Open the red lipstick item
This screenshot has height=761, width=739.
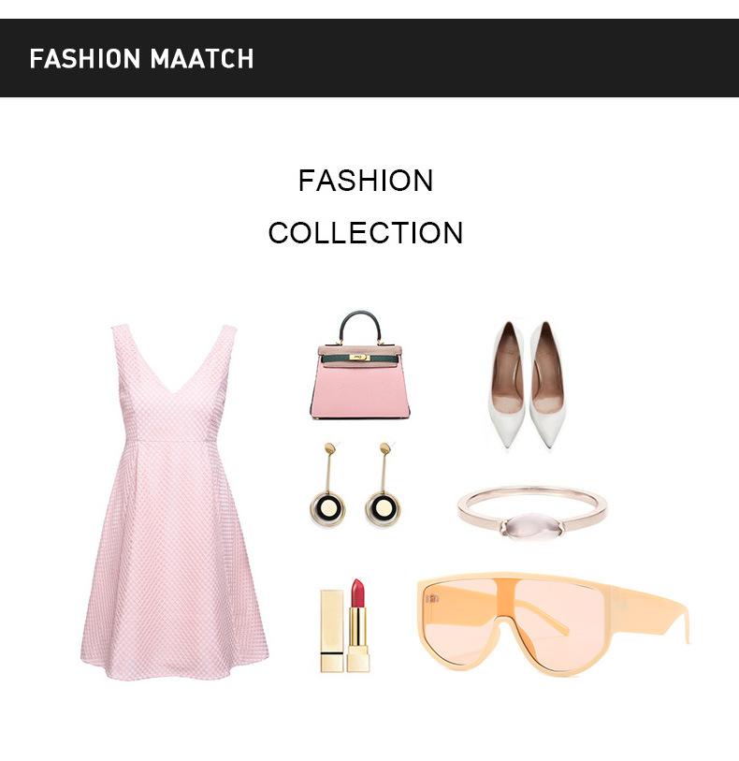358,625
